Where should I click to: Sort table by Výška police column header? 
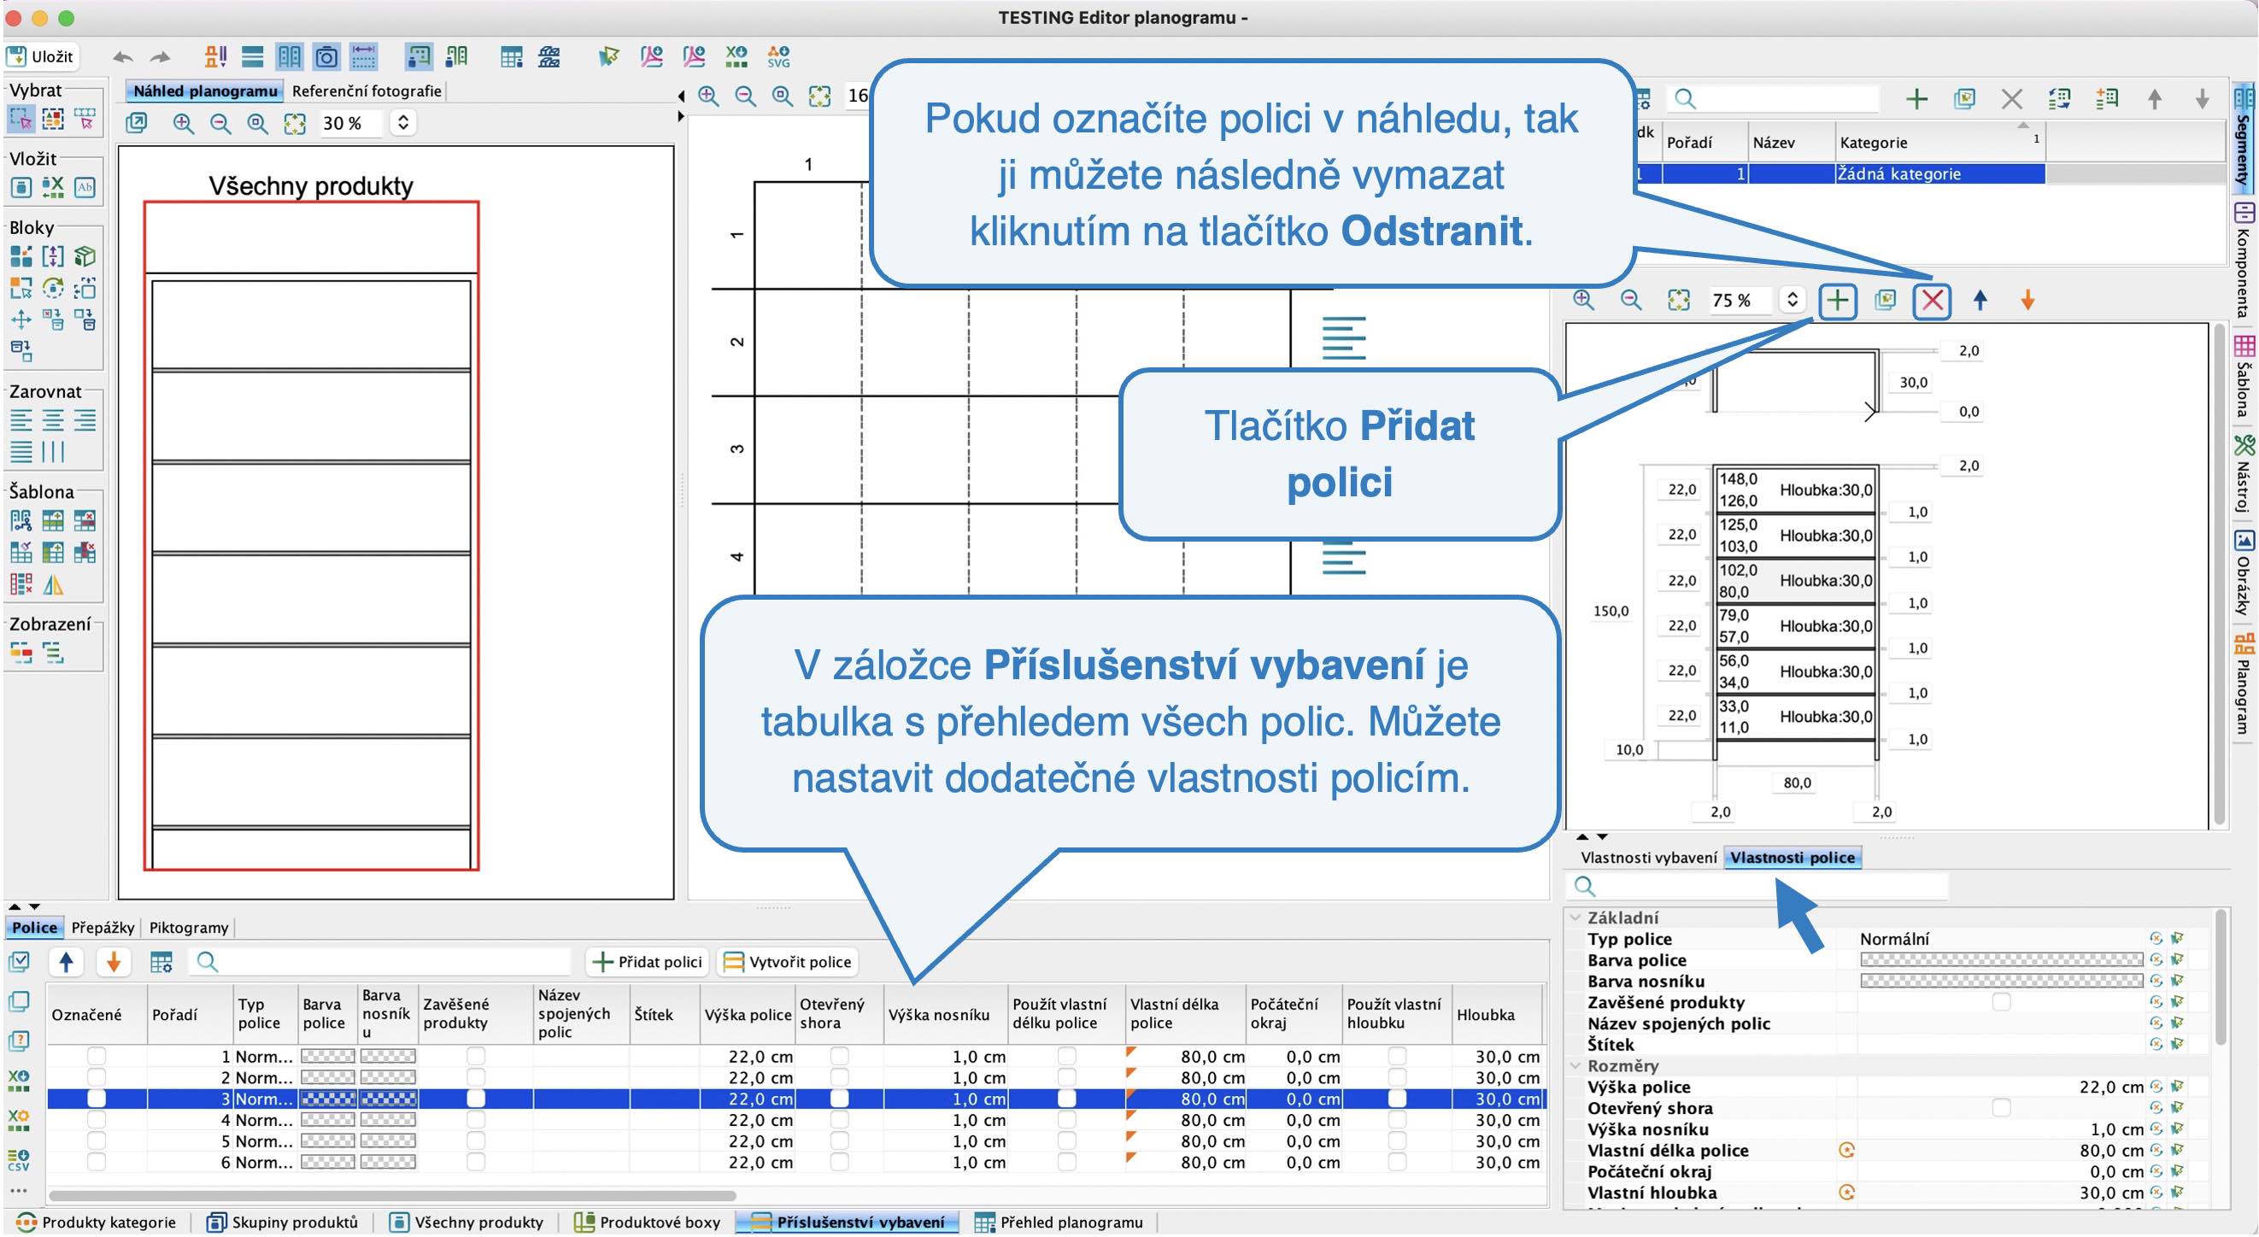(x=747, y=1015)
